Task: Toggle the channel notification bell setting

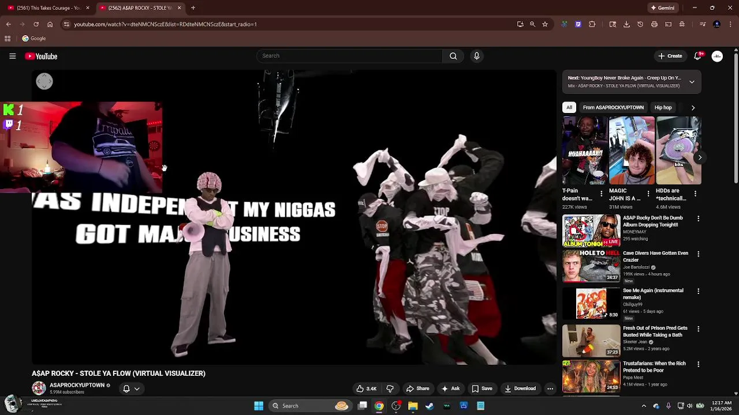Action: tap(131, 388)
